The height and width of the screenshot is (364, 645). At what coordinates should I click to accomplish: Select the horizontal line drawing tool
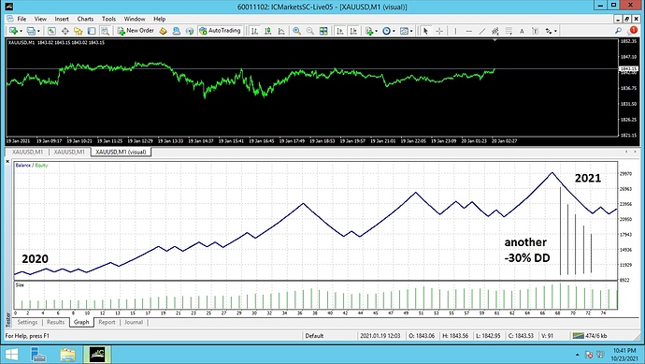[469, 31]
